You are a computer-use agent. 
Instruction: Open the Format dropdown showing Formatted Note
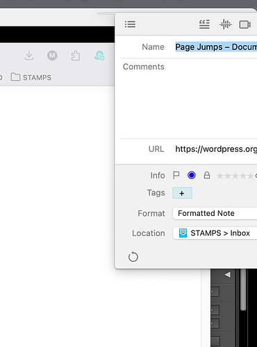pos(215,213)
